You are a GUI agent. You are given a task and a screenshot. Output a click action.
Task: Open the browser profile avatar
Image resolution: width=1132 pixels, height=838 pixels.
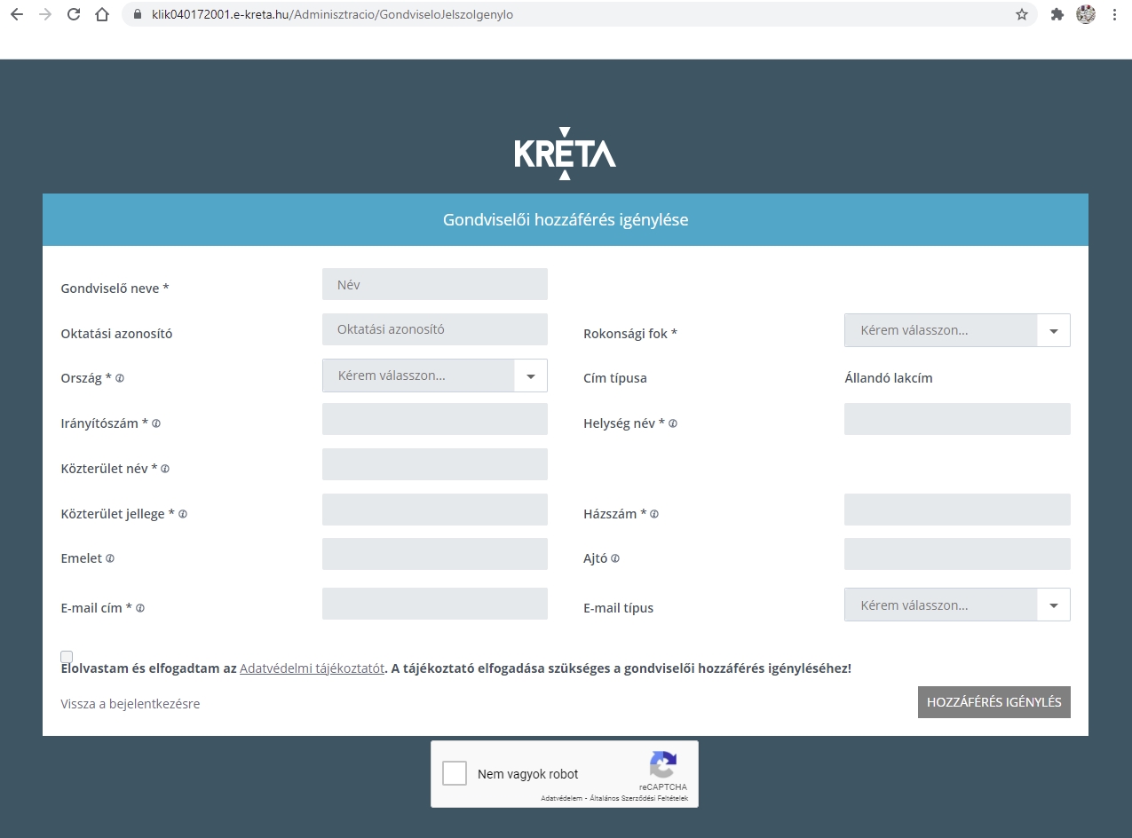coord(1086,14)
